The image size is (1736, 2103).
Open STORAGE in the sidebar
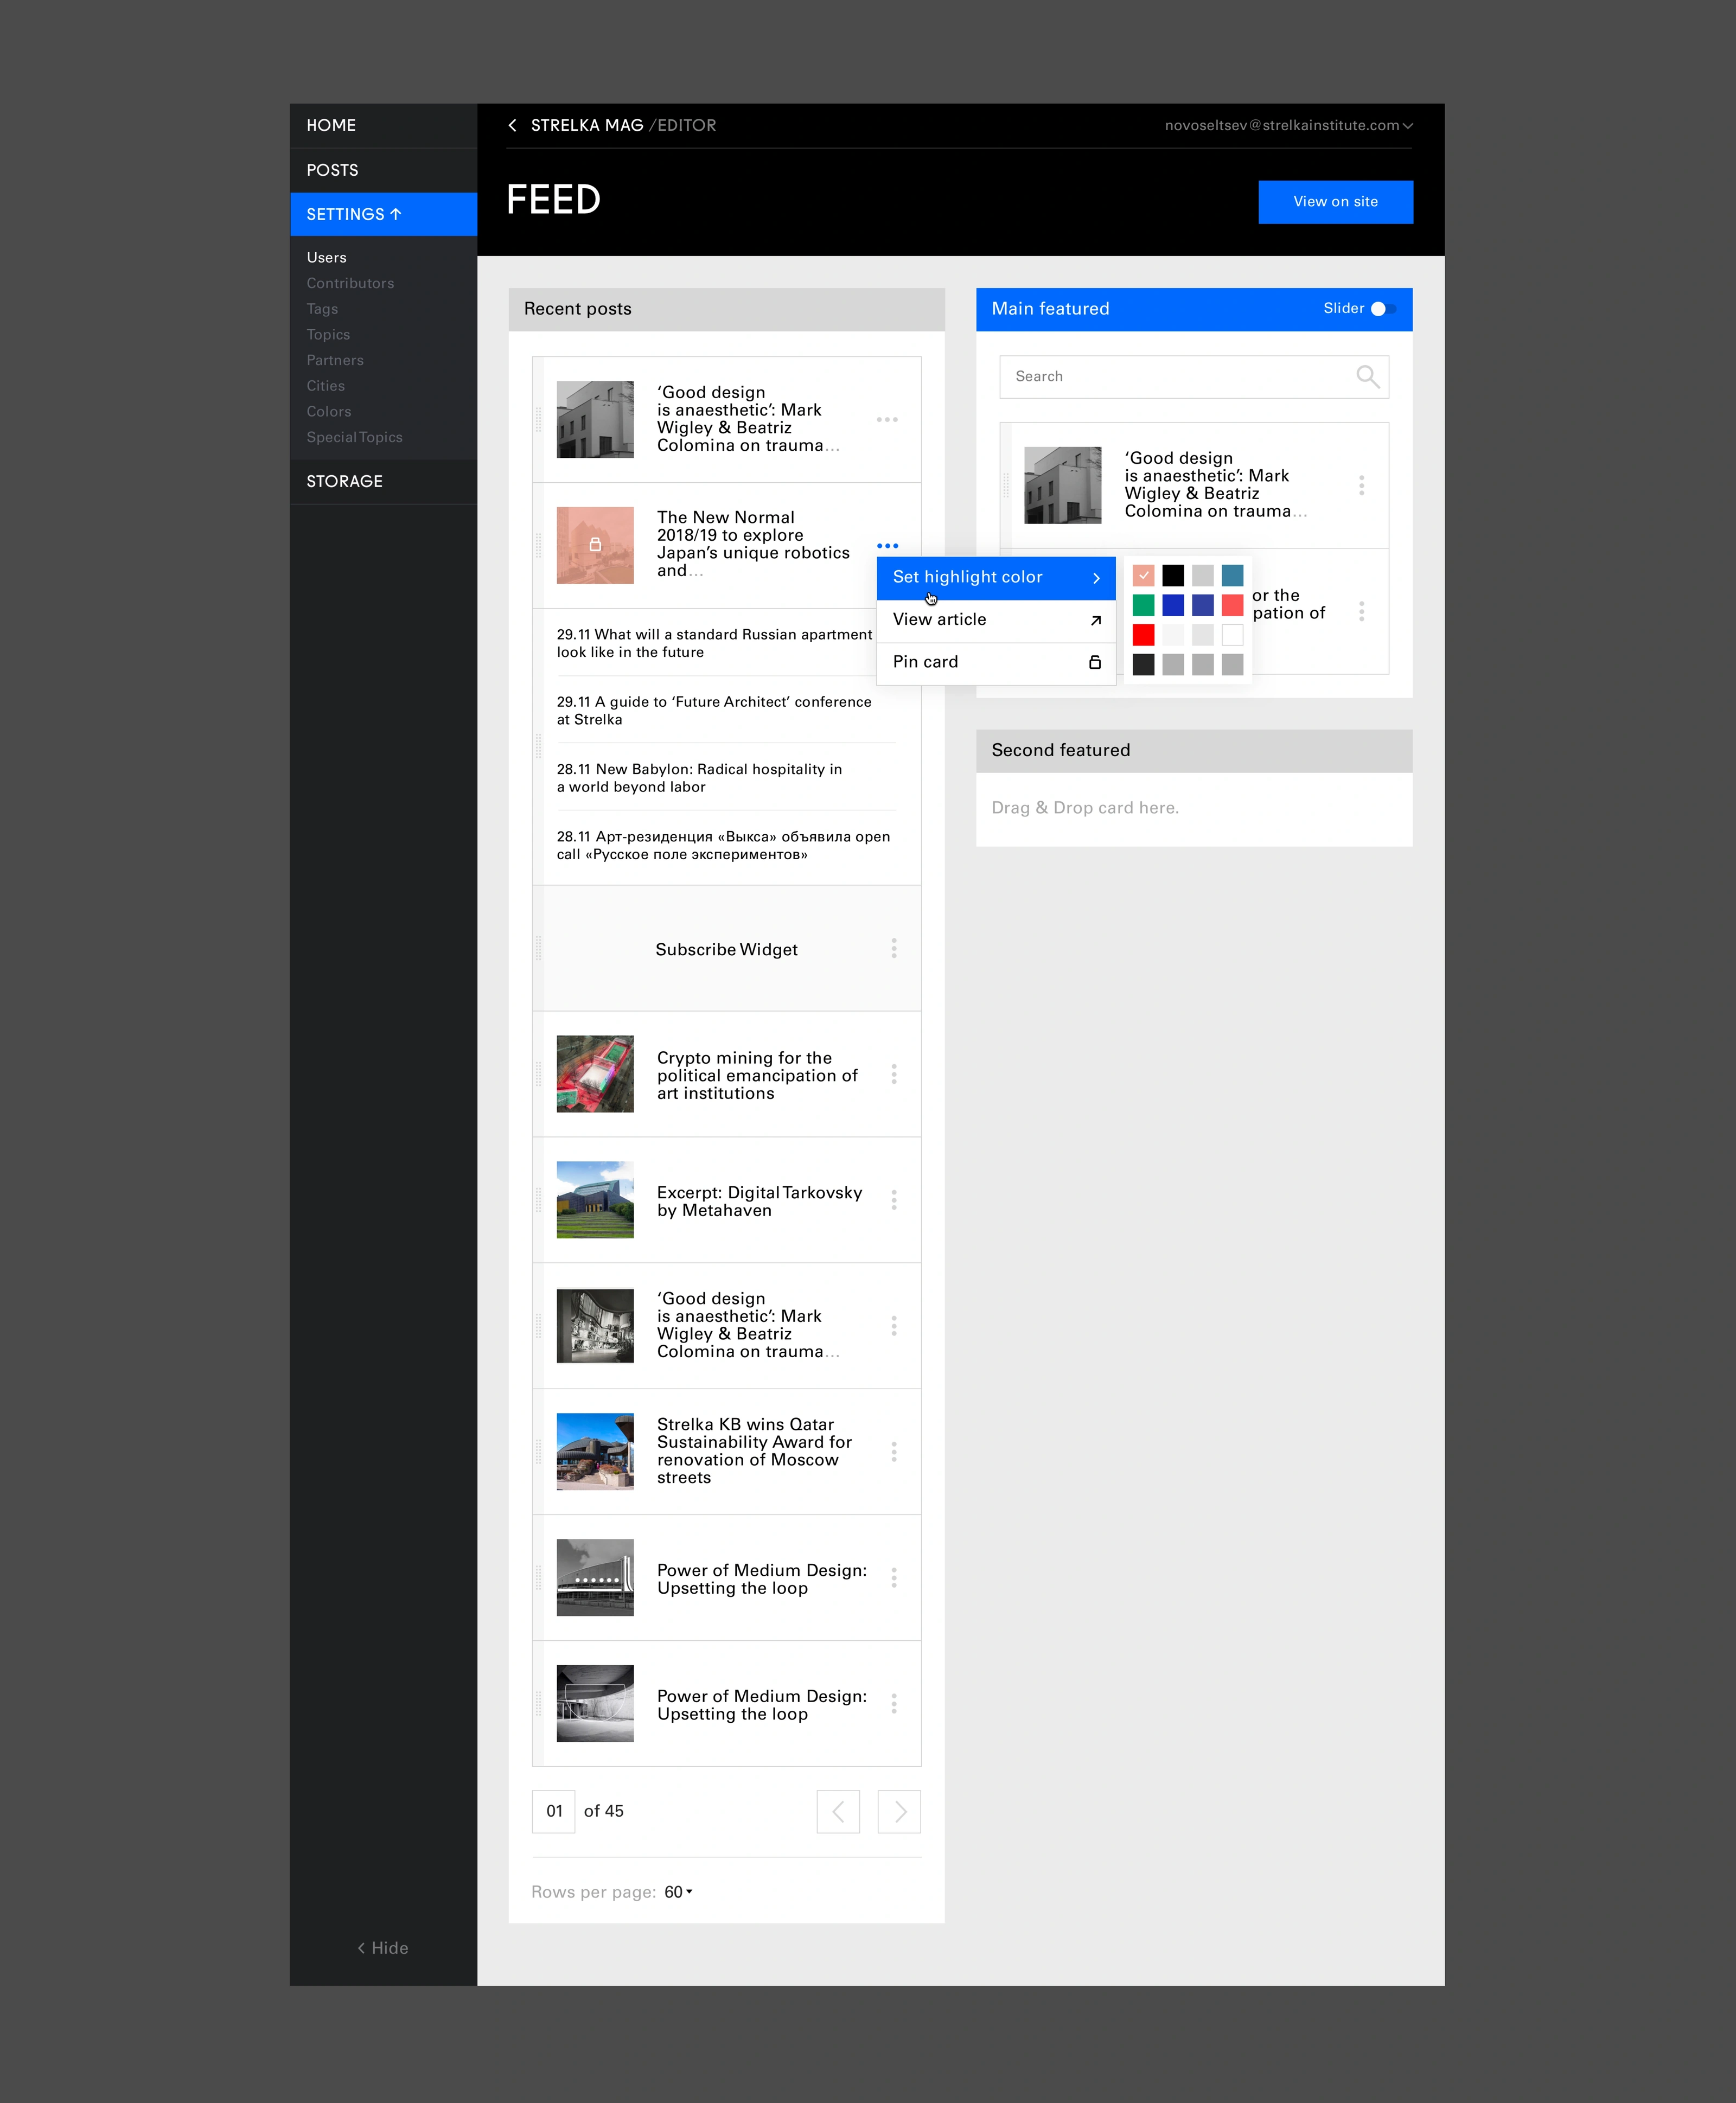click(384, 481)
